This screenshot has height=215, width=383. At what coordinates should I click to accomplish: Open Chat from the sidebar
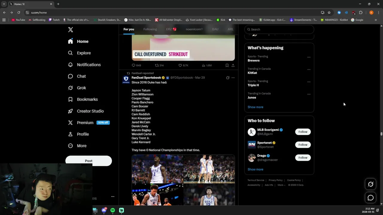coord(77,76)
